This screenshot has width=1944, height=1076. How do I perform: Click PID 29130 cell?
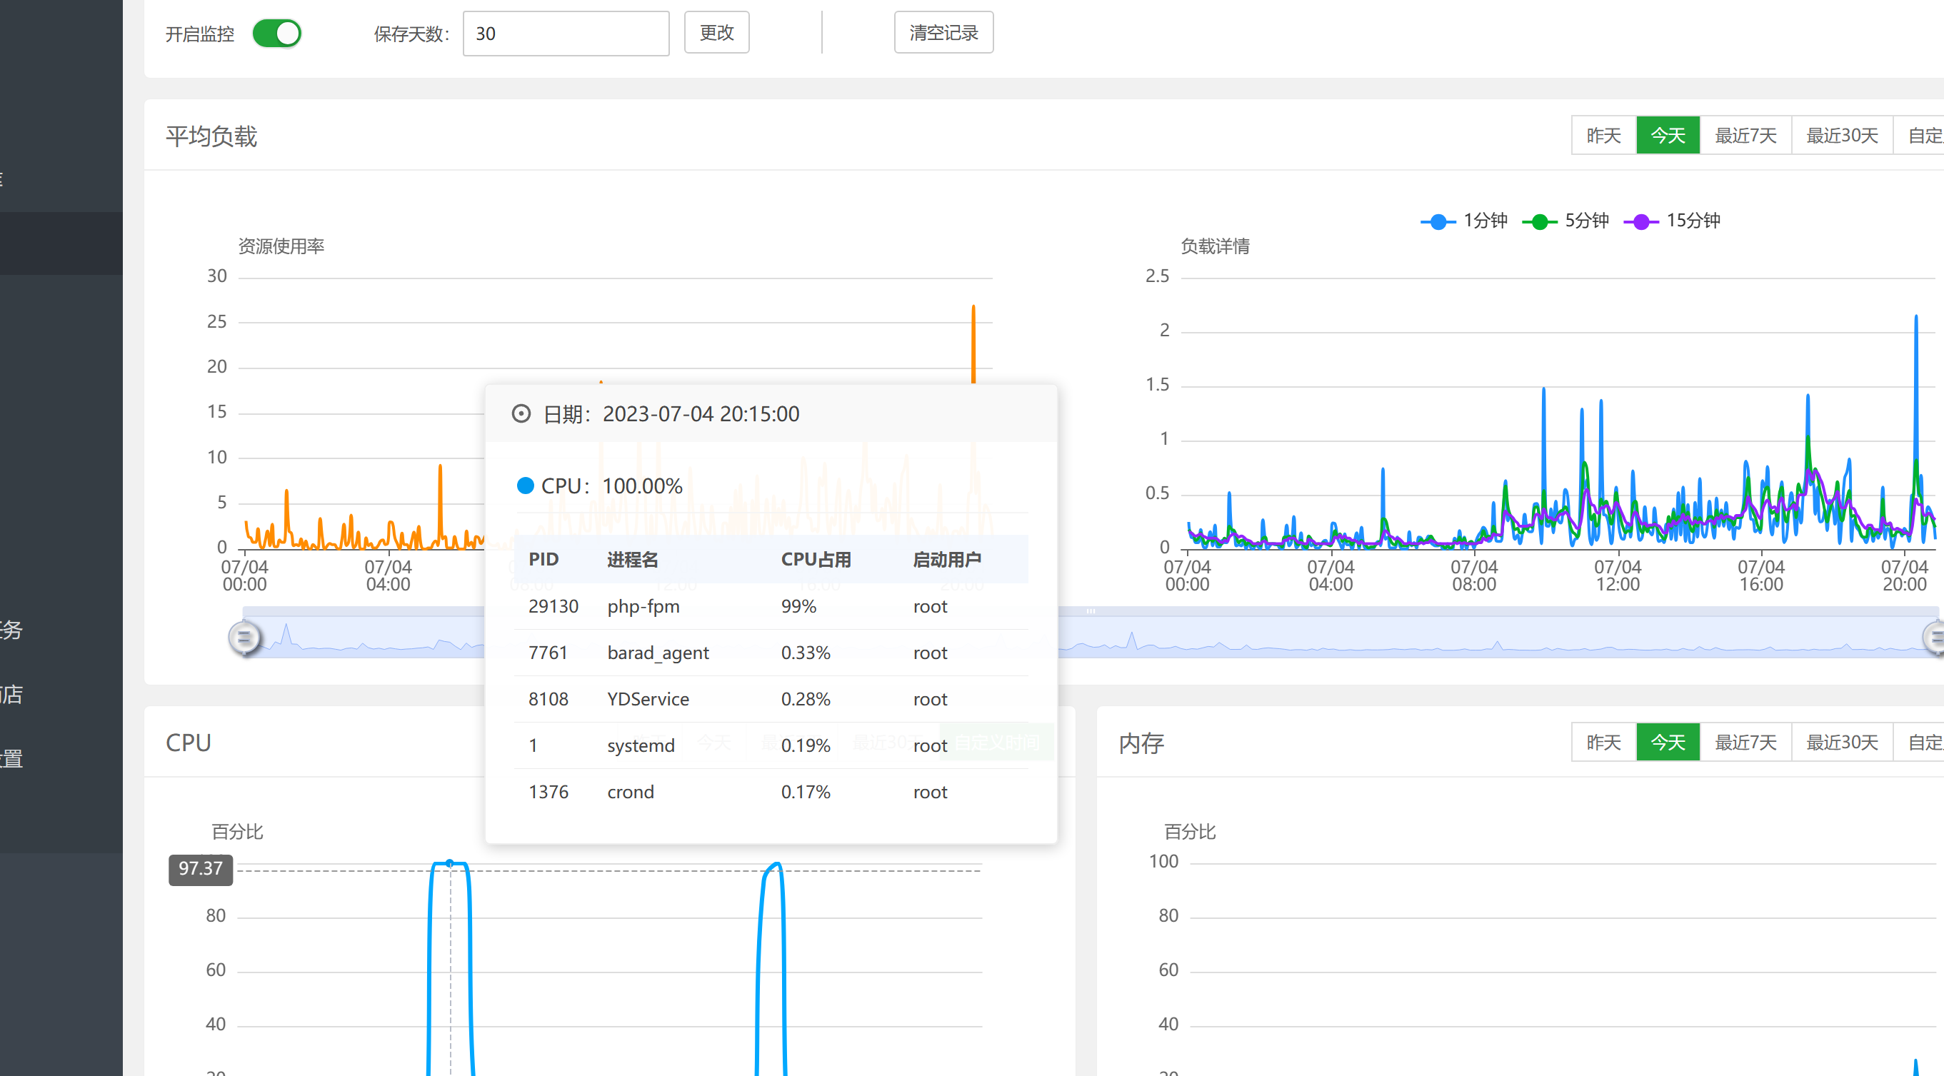[553, 606]
